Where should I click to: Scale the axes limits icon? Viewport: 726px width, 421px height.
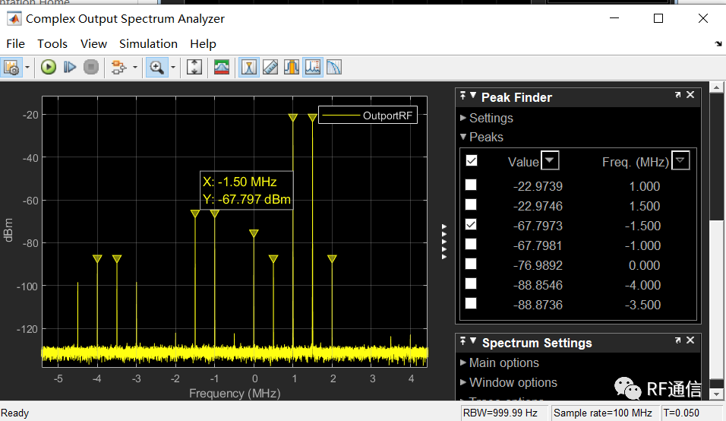(194, 68)
